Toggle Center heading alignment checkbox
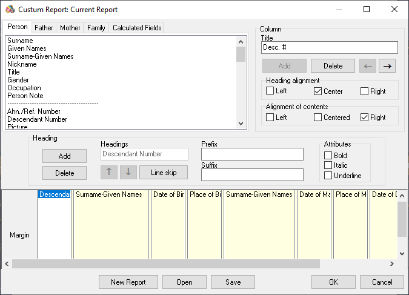Viewport: 409px width, 295px height. [x=318, y=91]
